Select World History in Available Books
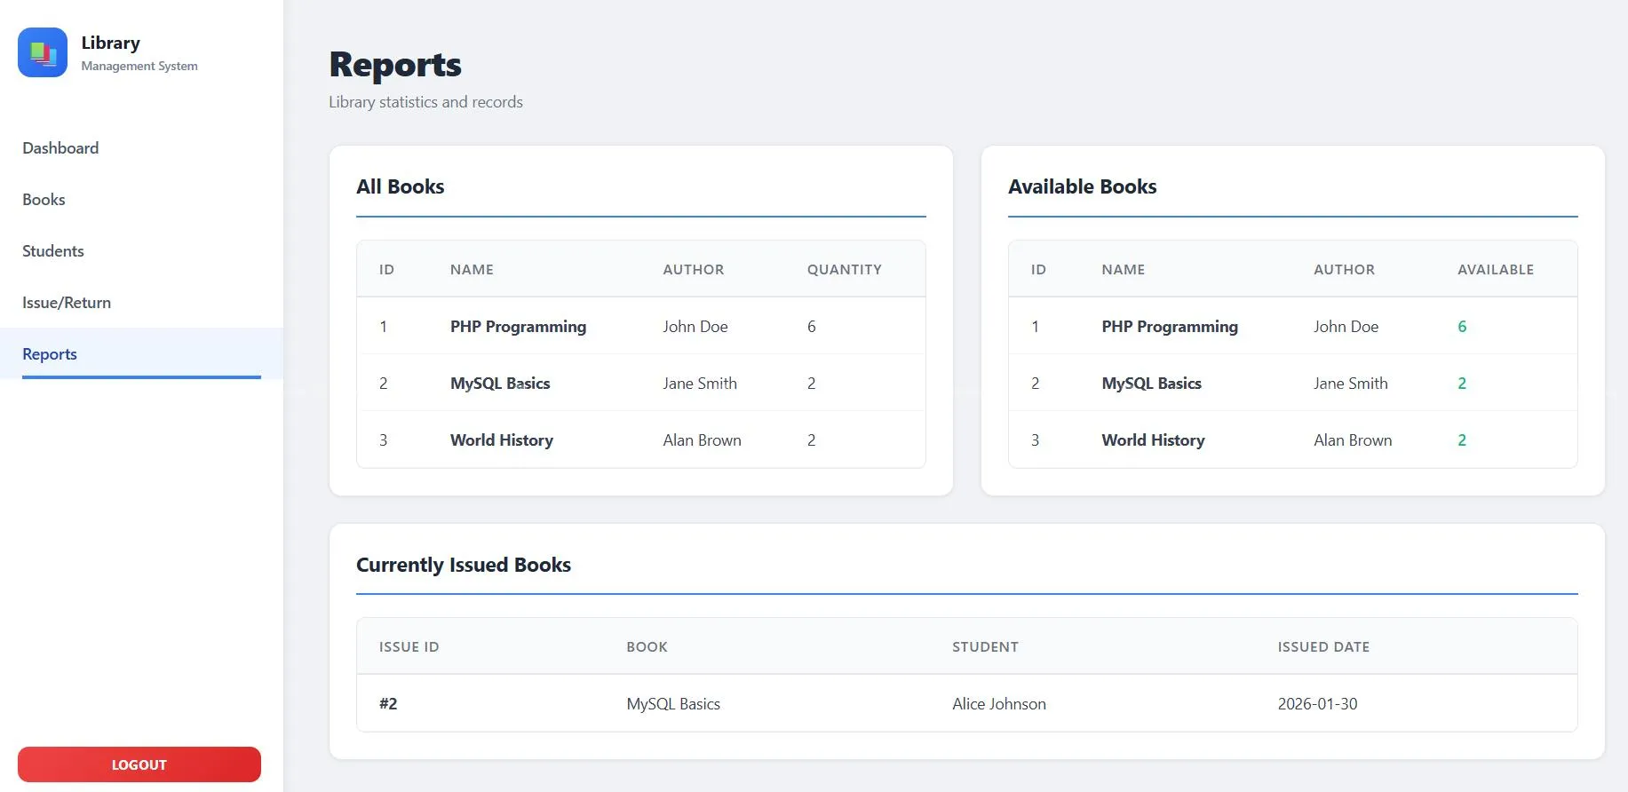 tap(1153, 440)
